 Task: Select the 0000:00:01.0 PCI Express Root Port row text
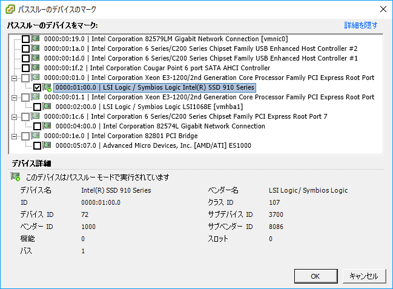(210, 78)
